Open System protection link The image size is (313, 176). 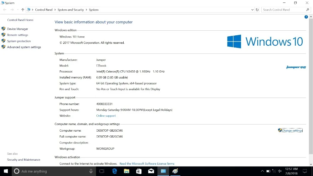pyautogui.click(x=19, y=41)
